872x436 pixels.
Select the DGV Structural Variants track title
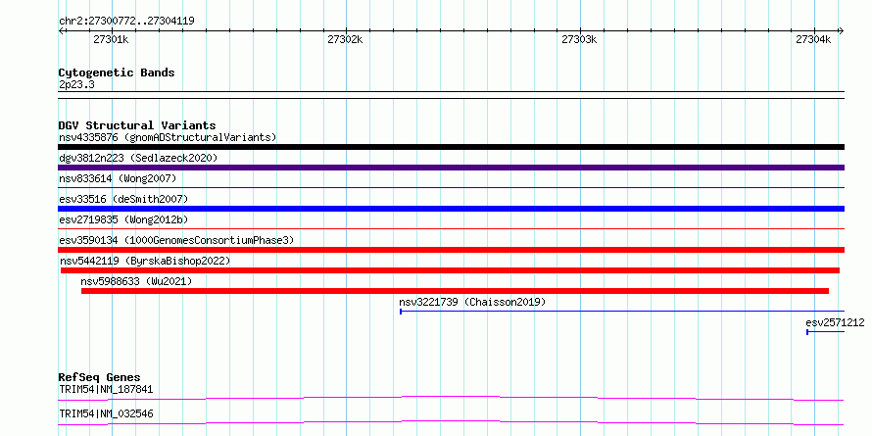pos(137,125)
